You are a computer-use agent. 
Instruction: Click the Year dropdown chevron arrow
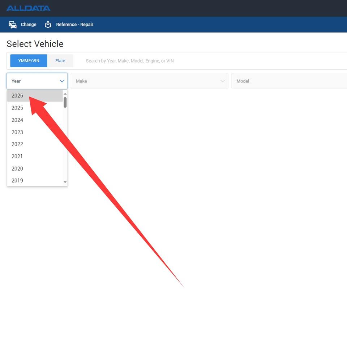62,81
